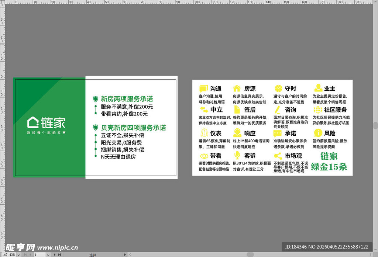The height and width of the screenshot is (257, 378).
Task: Go to the first artboard
Action: coord(24,254)
